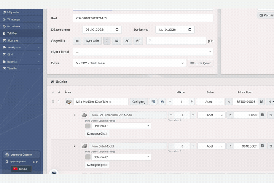Click the Kartvizit button
This screenshot has width=274, height=183.
pos(266,15)
